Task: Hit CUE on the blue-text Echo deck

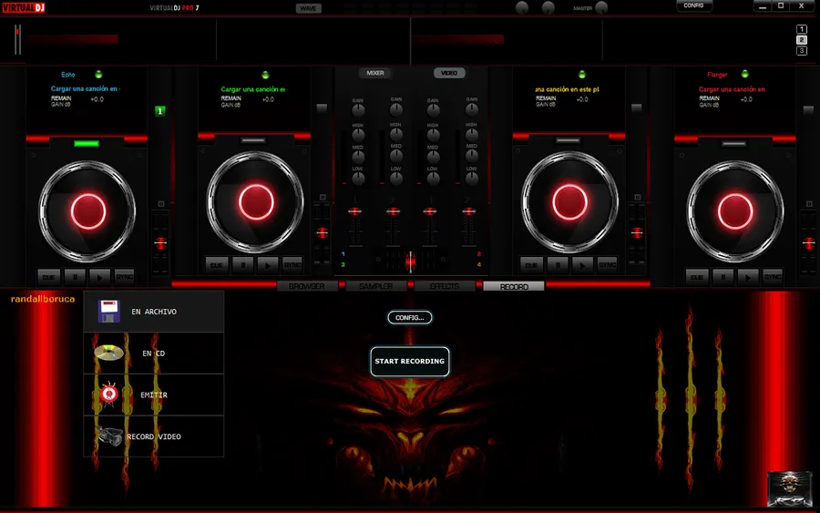Action: 48,277
